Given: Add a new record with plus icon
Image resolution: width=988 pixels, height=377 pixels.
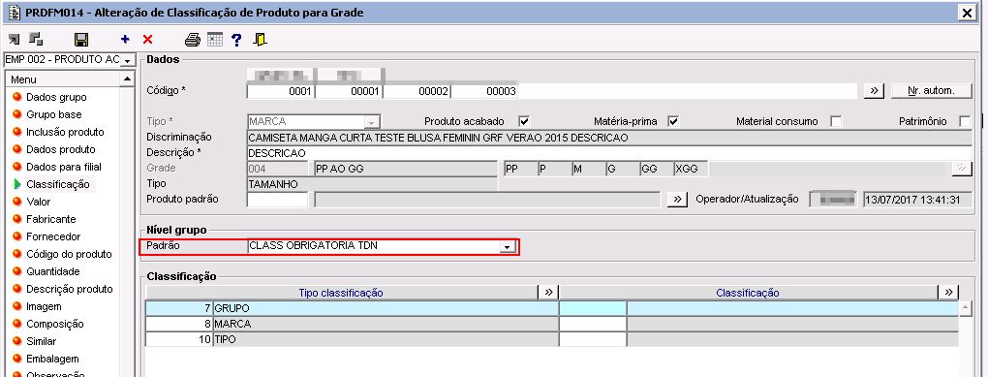Looking at the screenshot, I should [x=125, y=39].
